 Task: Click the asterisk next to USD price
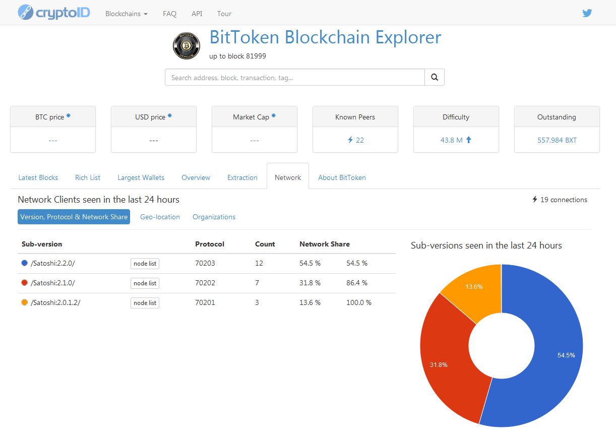click(x=170, y=115)
